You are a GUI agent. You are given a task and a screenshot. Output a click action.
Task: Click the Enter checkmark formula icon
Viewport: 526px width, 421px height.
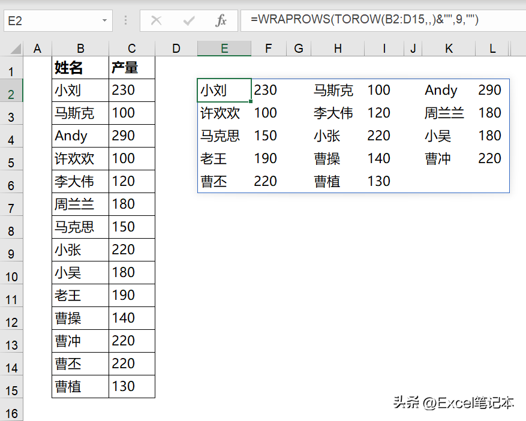coord(189,21)
